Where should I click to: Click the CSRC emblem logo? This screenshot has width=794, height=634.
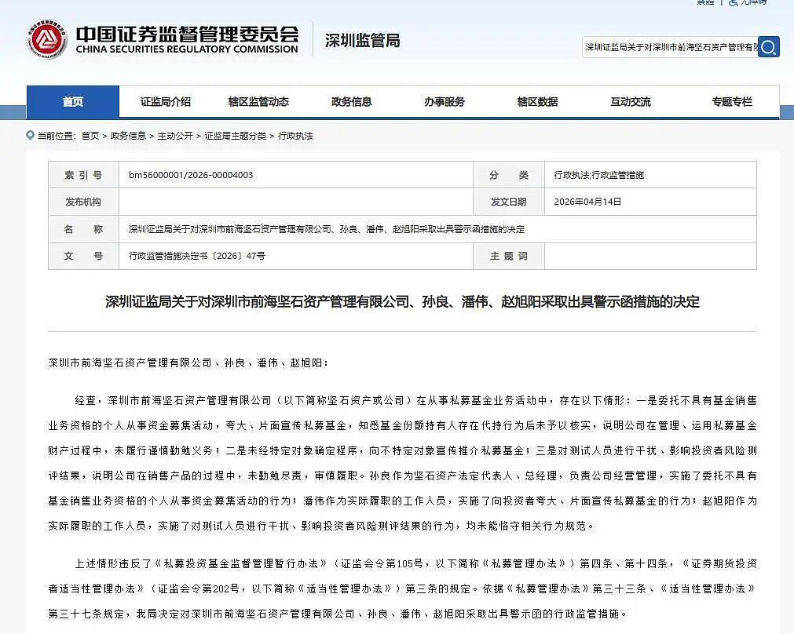46,39
